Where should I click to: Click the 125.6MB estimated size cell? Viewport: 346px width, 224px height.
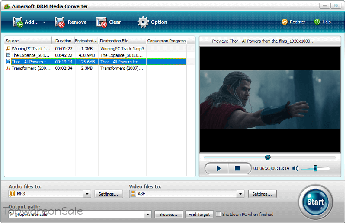tap(87, 62)
